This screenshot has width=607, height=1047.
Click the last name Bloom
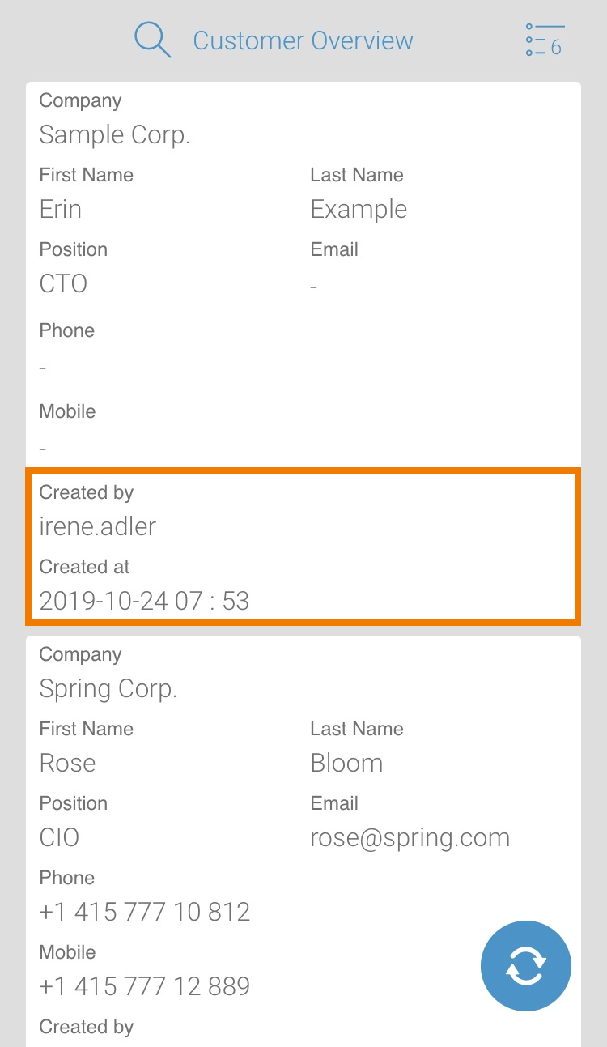[346, 763]
